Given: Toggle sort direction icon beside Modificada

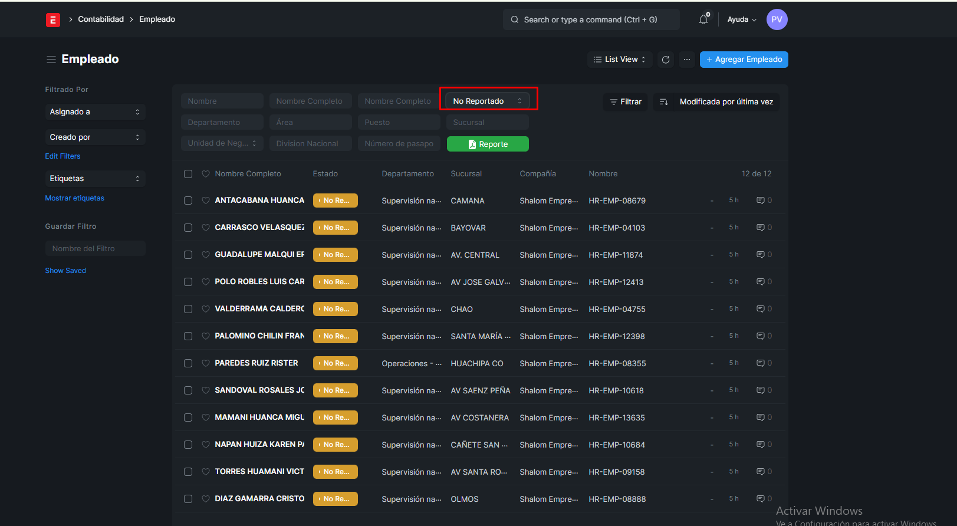Looking at the screenshot, I should click(663, 102).
